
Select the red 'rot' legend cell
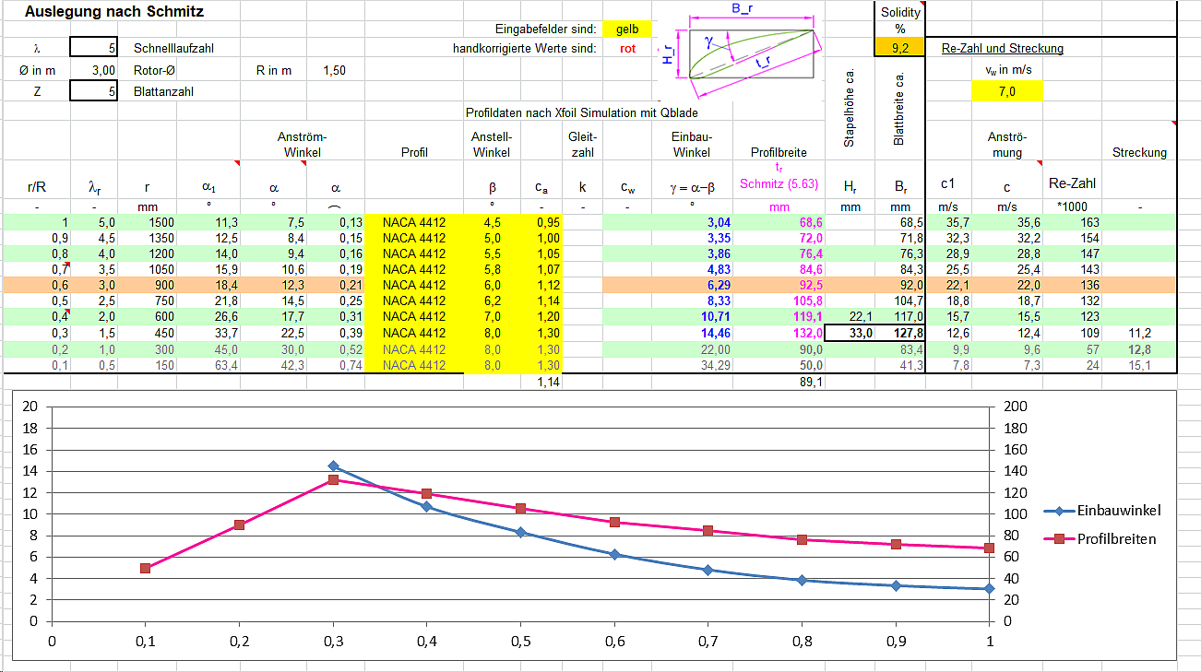pyautogui.click(x=627, y=48)
